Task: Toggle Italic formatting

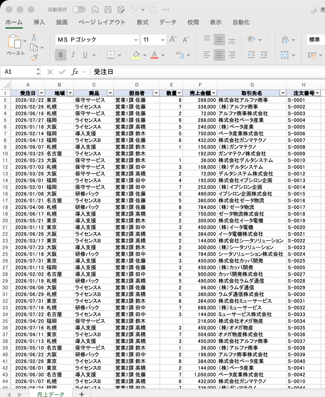Action: [73, 55]
